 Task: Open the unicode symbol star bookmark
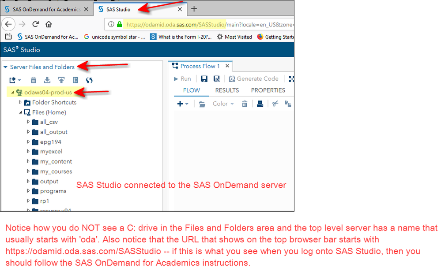click(114, 37)
